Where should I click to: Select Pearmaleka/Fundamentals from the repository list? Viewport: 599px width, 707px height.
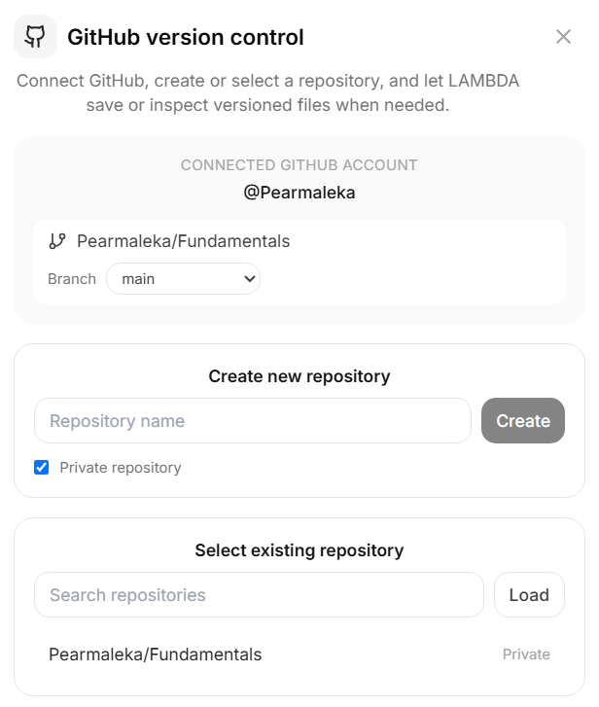(299, 654)
